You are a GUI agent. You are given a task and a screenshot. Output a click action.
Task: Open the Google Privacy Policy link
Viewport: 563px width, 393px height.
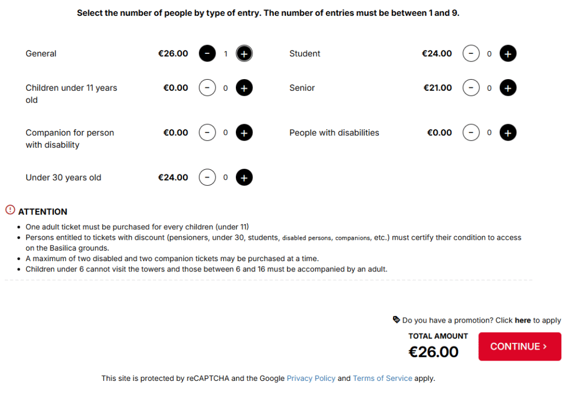tap(311, 378)
